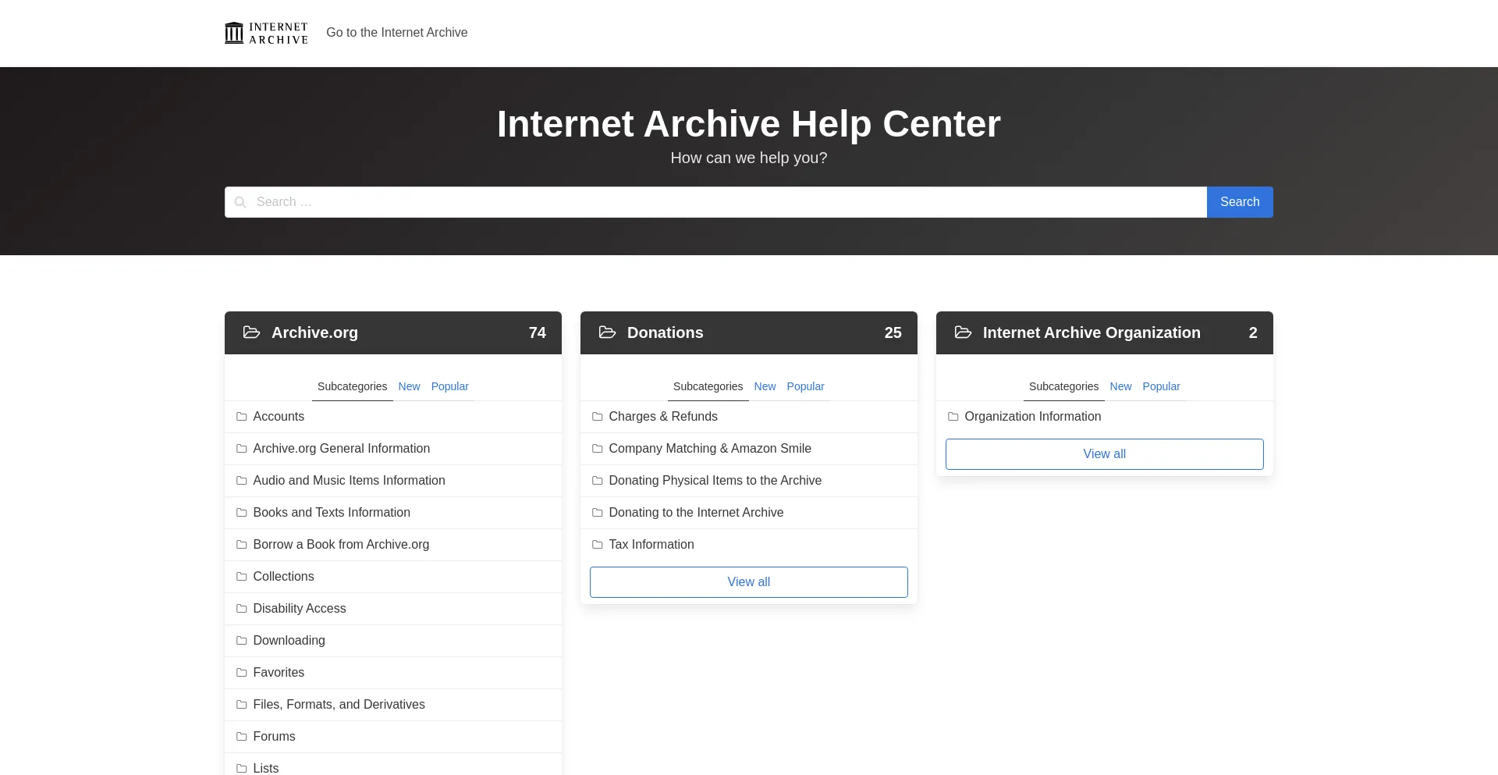The width and height of the screenshot is (1498, 775).
Task: Click the search magnifier icon
Action: 240,202
